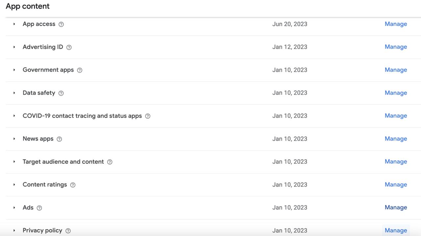Image resolution: width=421 pixels, height=236 pixels.
Task: Click help icon next to Content ratings
Action: coord(73,185)
